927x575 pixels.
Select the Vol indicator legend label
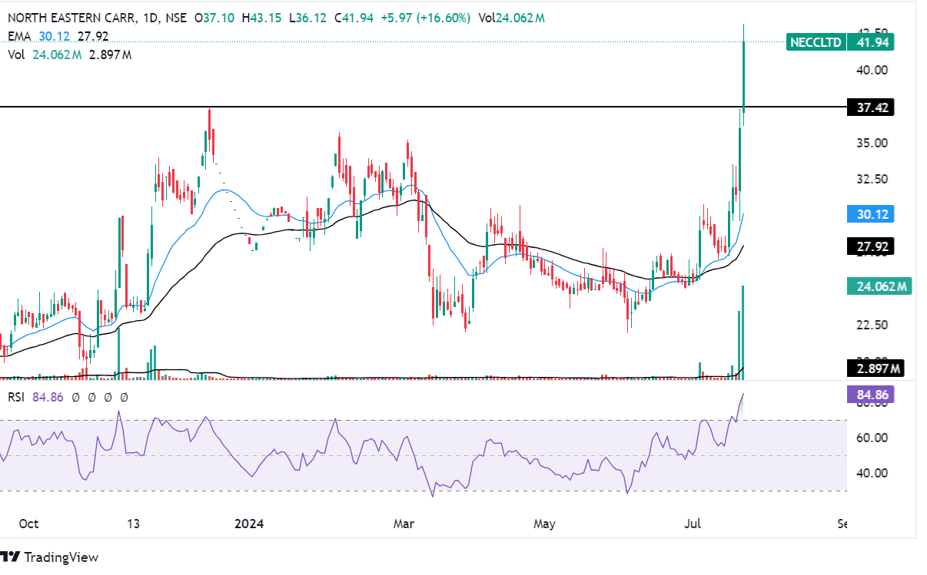point(16,55)
